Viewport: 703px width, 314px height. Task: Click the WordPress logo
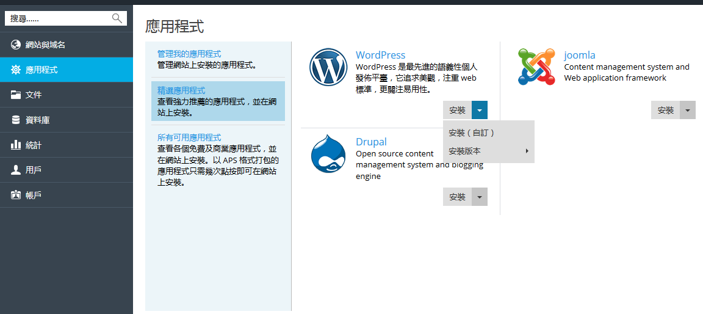click(328, 67)
